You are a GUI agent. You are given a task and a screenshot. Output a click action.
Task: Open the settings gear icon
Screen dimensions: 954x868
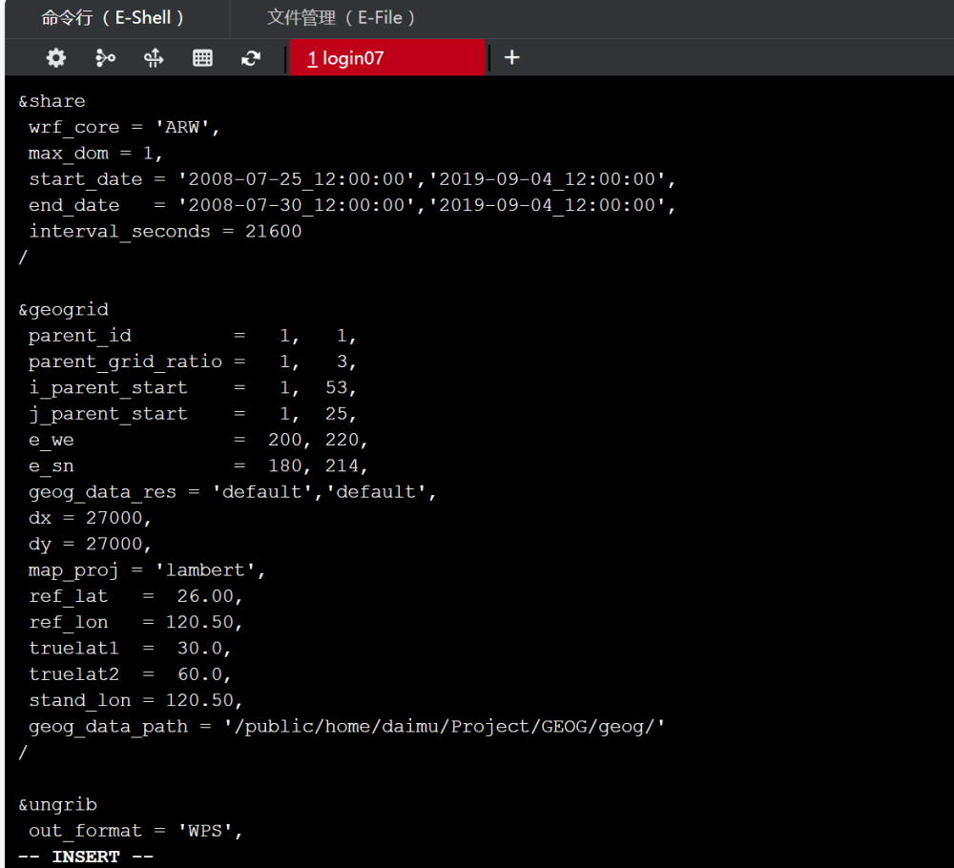56,58
